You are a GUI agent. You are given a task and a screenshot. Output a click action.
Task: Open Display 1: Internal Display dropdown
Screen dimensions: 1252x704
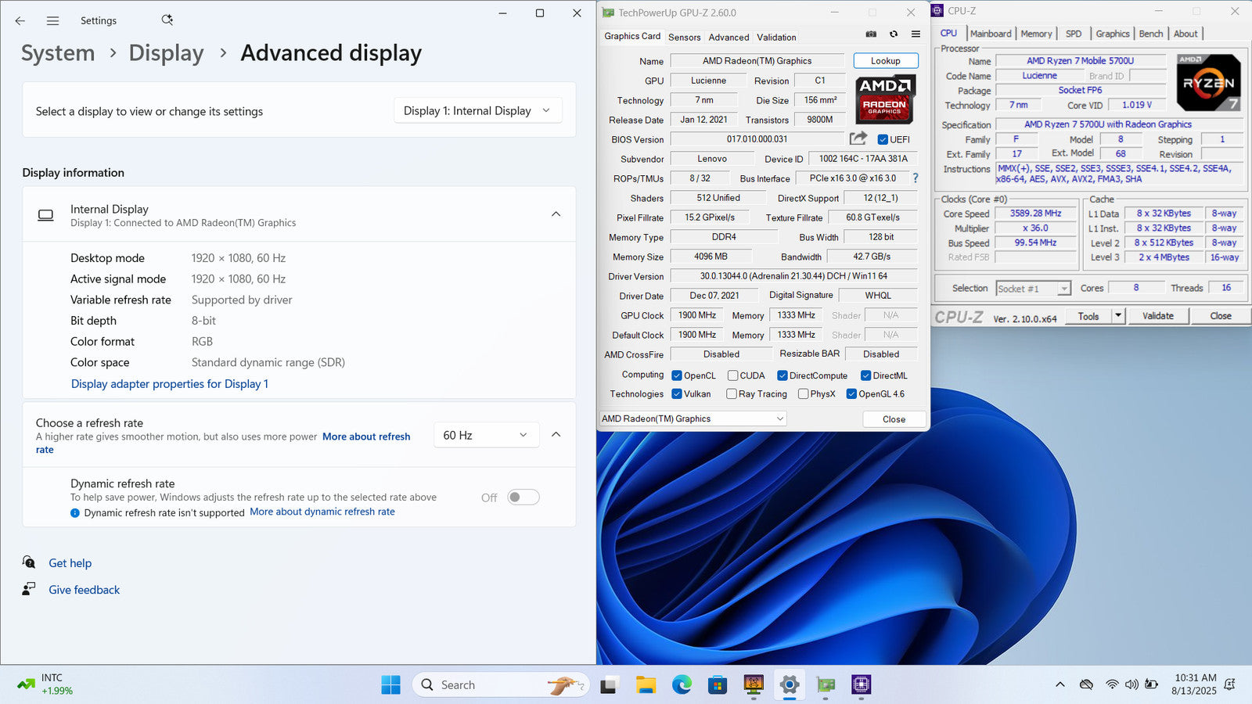(477, 111)
